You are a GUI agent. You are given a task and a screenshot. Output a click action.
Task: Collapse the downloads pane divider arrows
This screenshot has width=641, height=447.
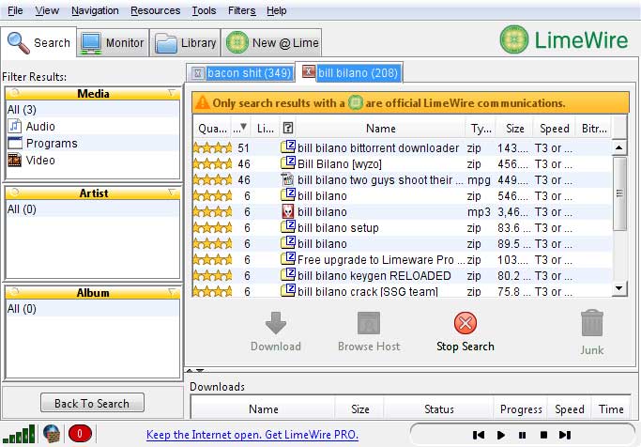click(x=195, y=371)
